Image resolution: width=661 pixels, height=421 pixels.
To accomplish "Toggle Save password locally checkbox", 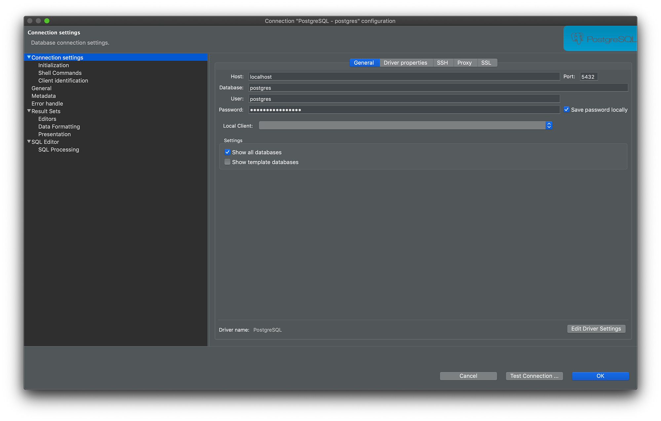I will 566,109.
